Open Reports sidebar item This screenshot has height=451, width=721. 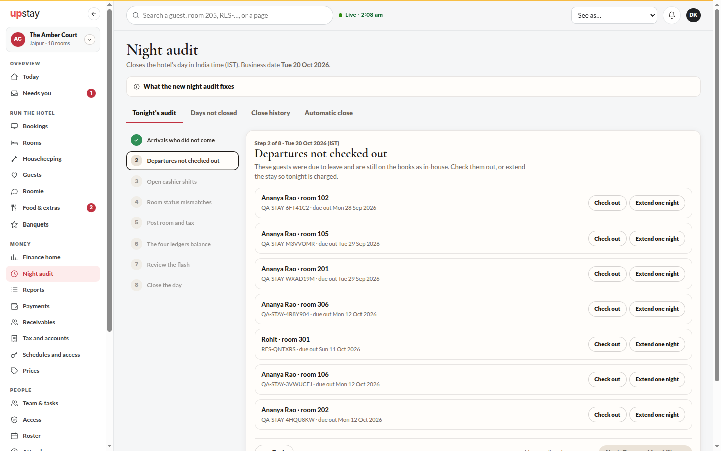pyautogui.click(x=53, y=290)
